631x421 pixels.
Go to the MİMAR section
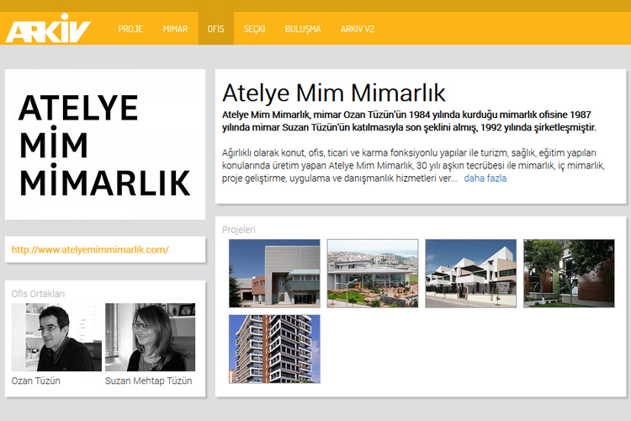point(175,29)
